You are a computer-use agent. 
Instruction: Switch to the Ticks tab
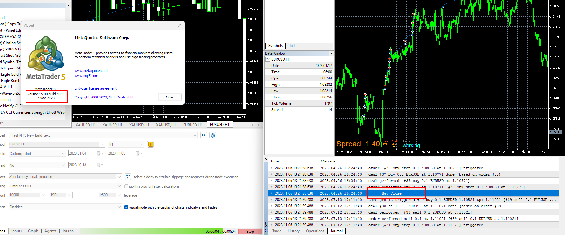[293, 46]
